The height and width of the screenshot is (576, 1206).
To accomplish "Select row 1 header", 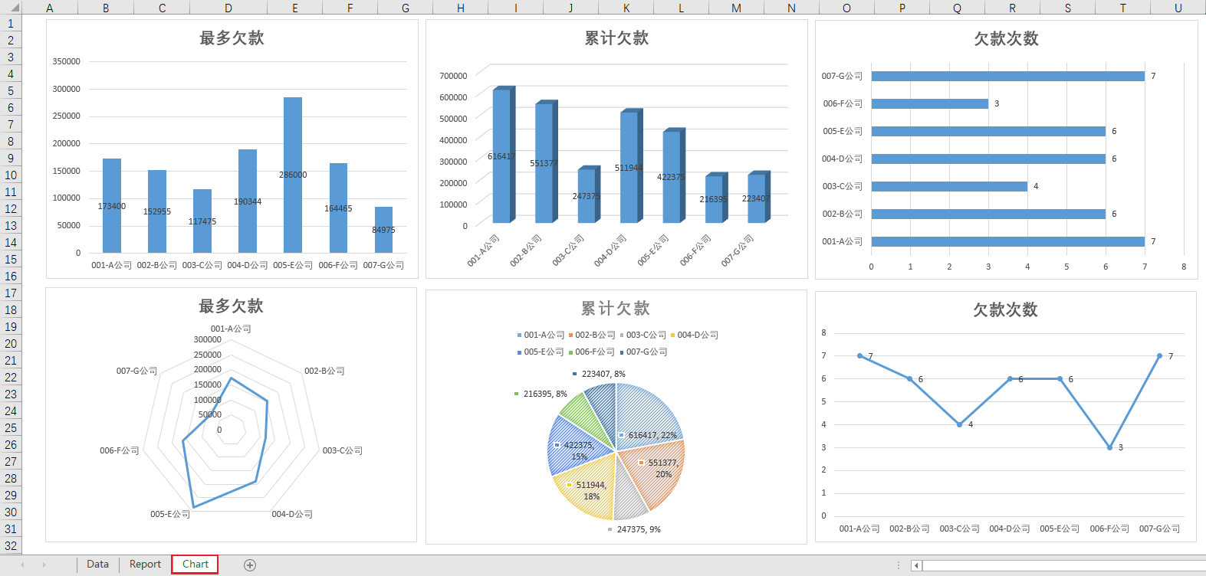I will point(11,24).
